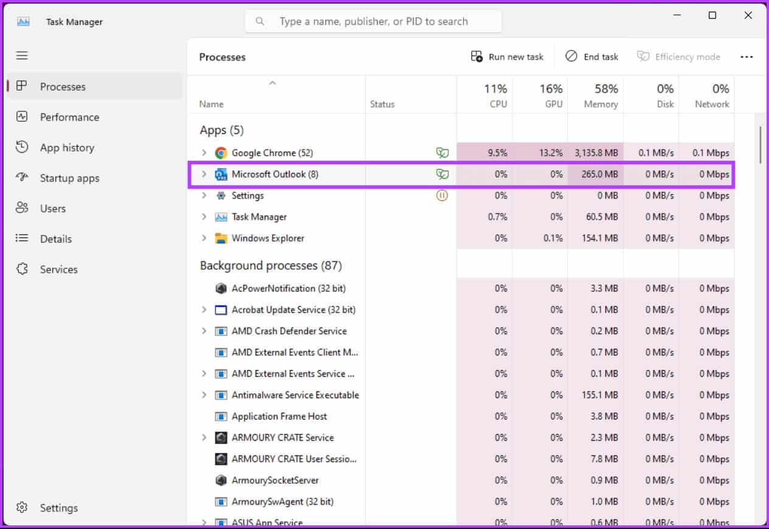Click the End task button
Viewport: 769px width, 529px height.
592,57
